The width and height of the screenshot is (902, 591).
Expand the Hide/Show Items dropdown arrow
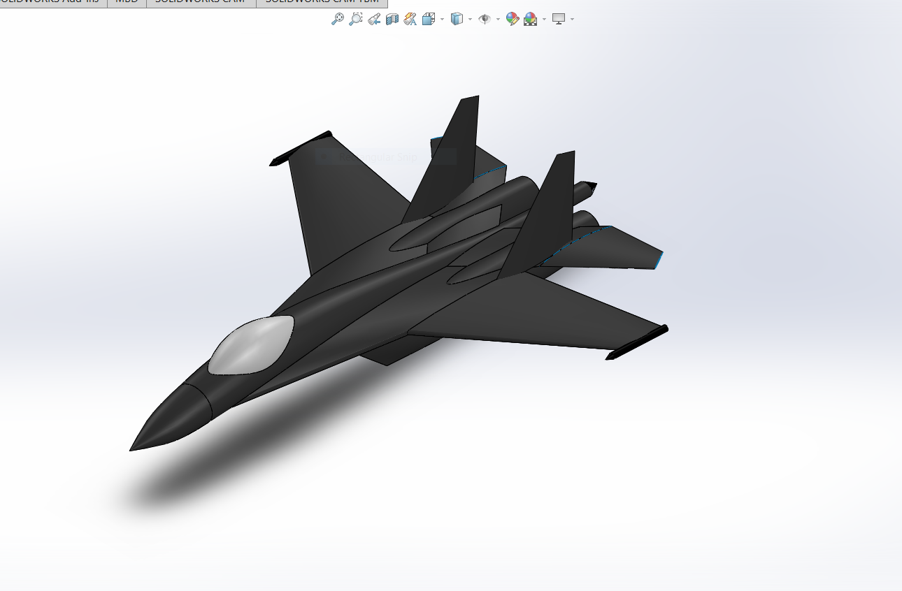[498, 20]
